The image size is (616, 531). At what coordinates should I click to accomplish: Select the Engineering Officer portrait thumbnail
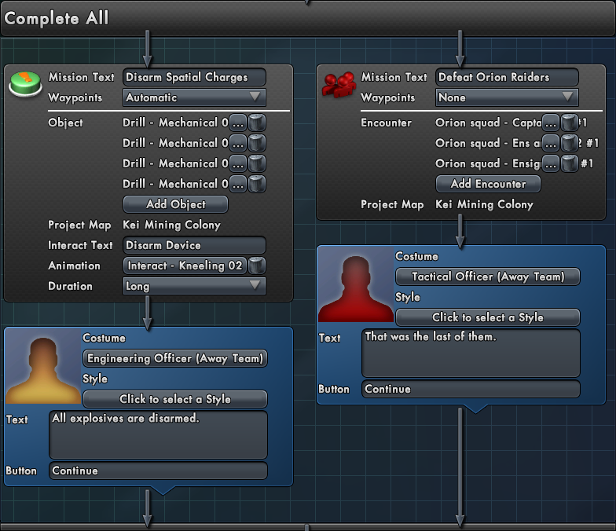[42, 366]
